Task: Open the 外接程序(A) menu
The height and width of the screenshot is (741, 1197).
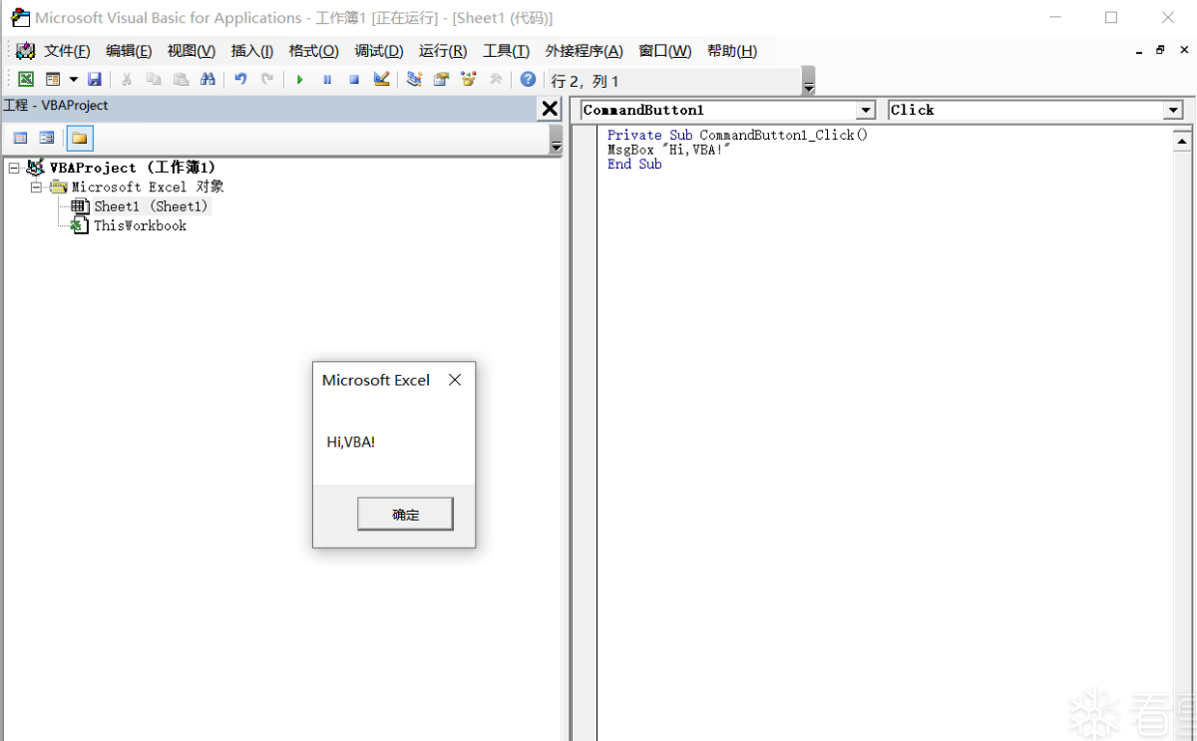Action: pyautogui.click(x=584, y=51)
